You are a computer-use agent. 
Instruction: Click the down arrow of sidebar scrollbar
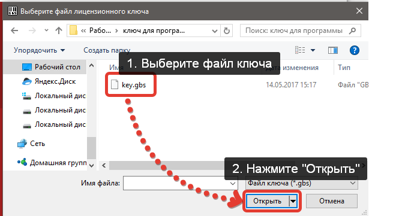(91, 165)
